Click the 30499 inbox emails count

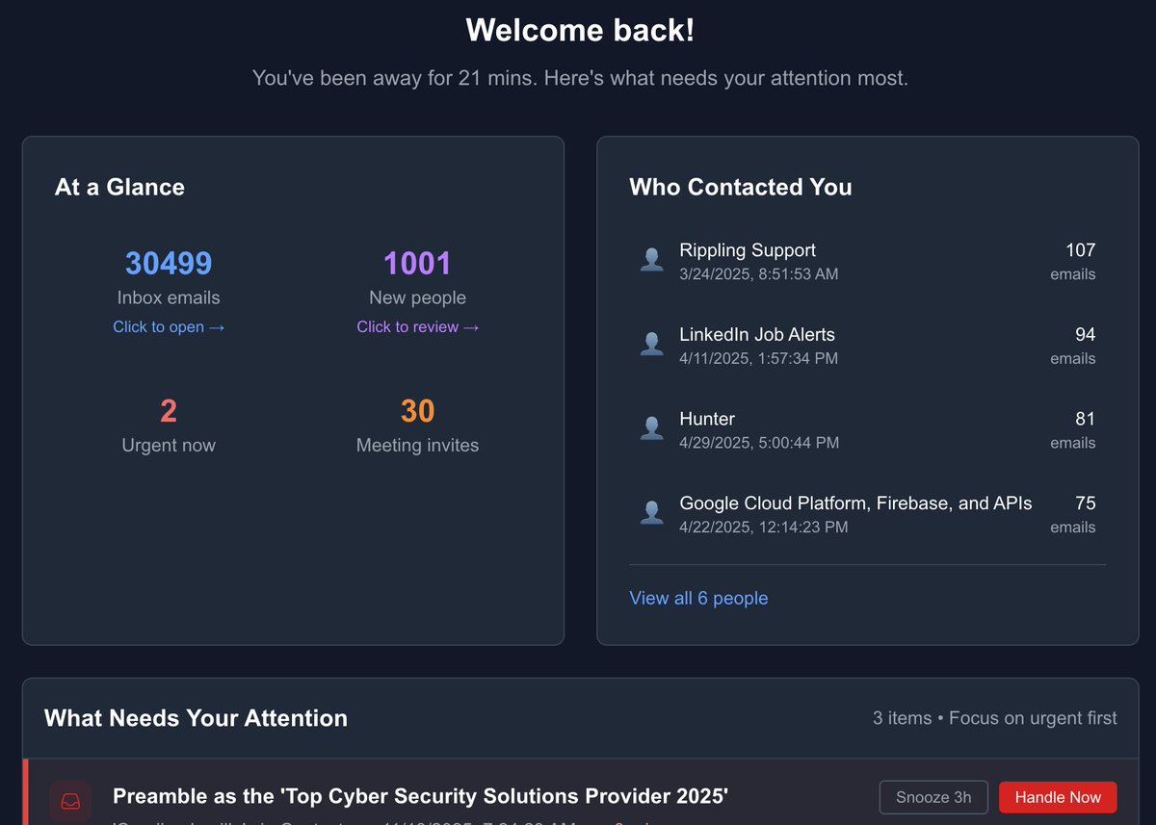coord(169,263)
